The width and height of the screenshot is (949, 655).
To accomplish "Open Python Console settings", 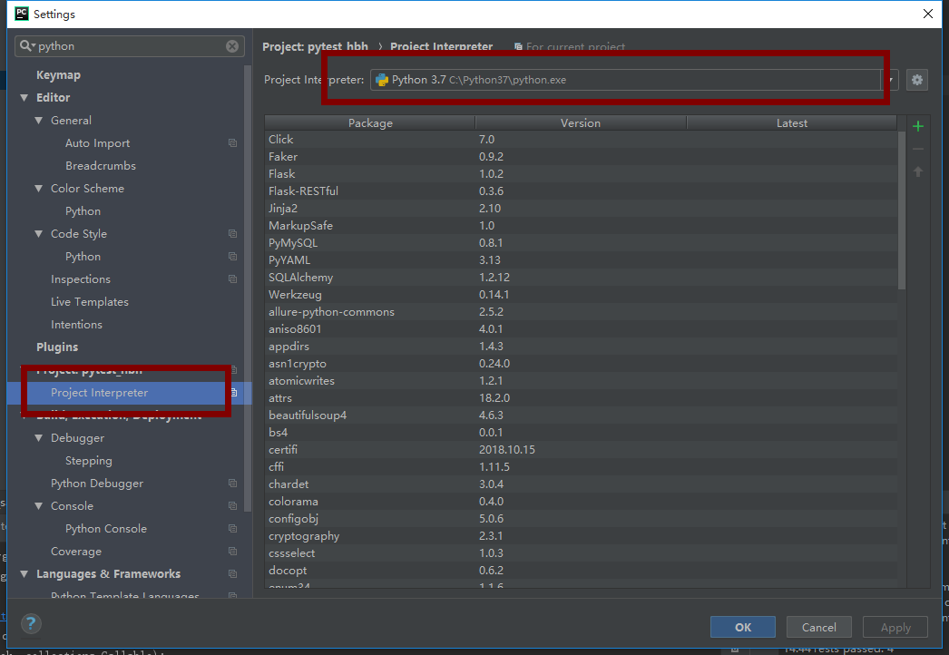I will click(x=106, y=529).
